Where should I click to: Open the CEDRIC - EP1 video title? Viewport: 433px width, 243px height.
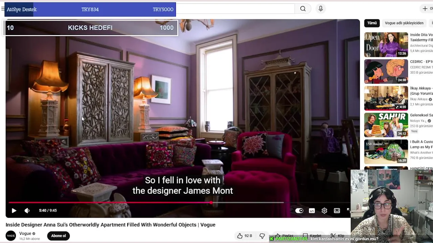(x=421, y=62)
